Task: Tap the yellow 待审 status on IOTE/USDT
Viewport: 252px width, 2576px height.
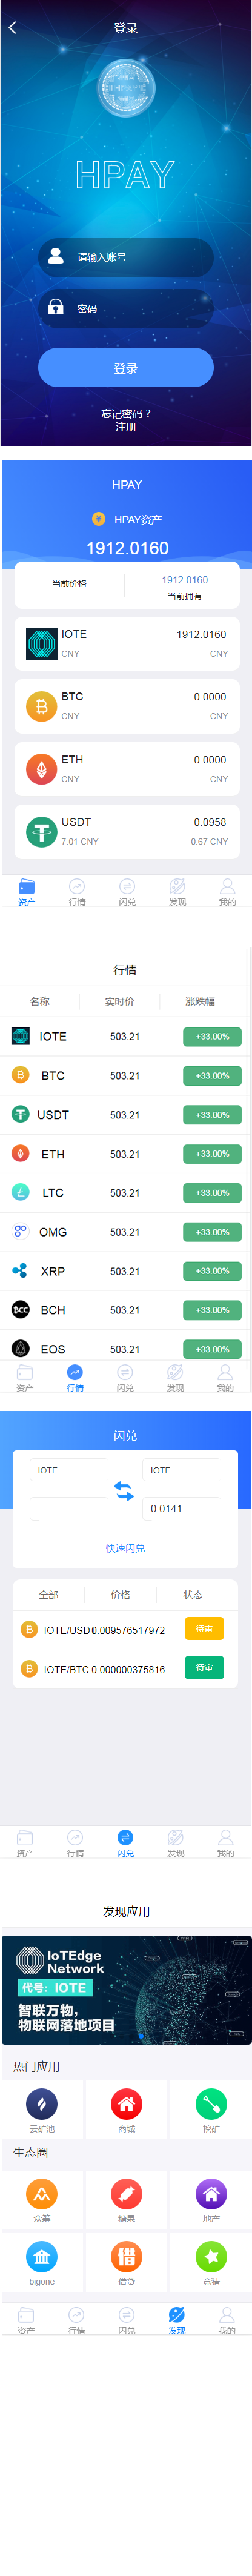Action: coord(204,1629)
